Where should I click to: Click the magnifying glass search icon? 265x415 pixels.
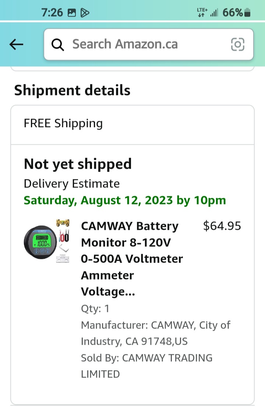pyautogui.click(x=58, y=44)
